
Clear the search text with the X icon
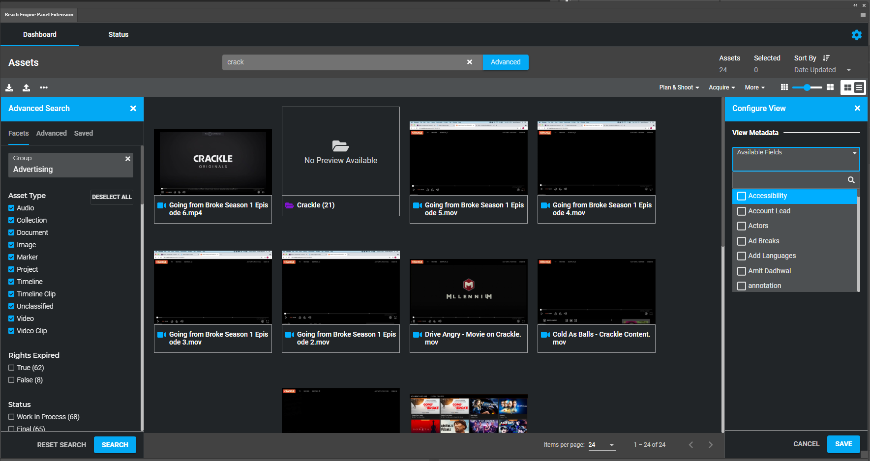coord(470,62)
